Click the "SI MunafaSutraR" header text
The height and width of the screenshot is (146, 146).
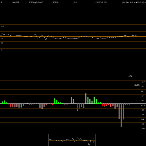(36, 2)
